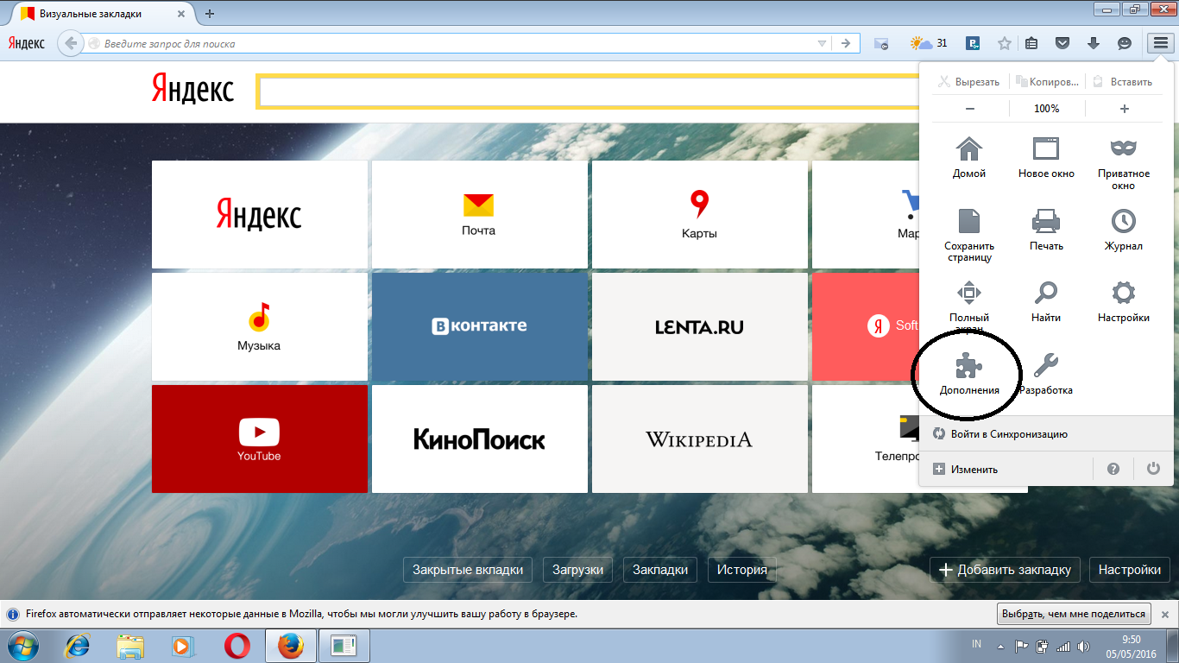Reset zoom by clicking 100%
This screenshot has width=1179, height=663.
[1047, 109]
